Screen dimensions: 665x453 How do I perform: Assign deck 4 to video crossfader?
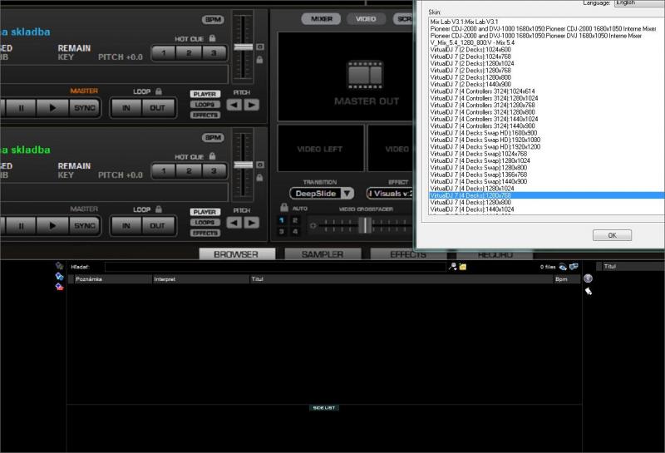[295, 232]
